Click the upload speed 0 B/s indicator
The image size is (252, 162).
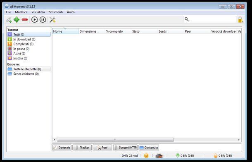pos(223,155)
